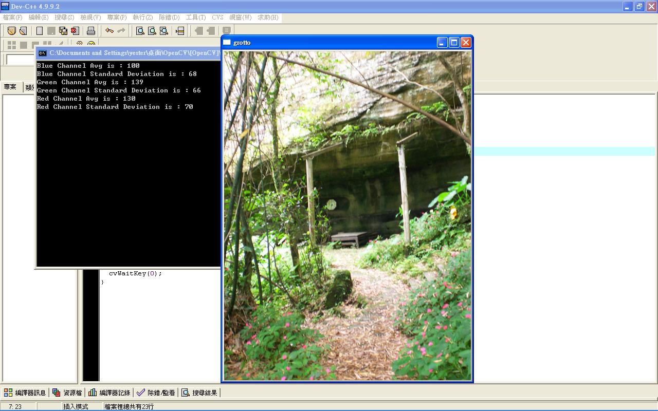This screenshot has height=411, width=658.
Task: Click the 'Red Channel Standard Deviation is : 70' line
Action: [115, 107]
